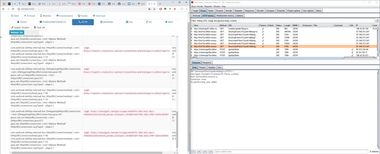
Task: Open the Intruder menu in menu bar
Action: tap(200, 6)
